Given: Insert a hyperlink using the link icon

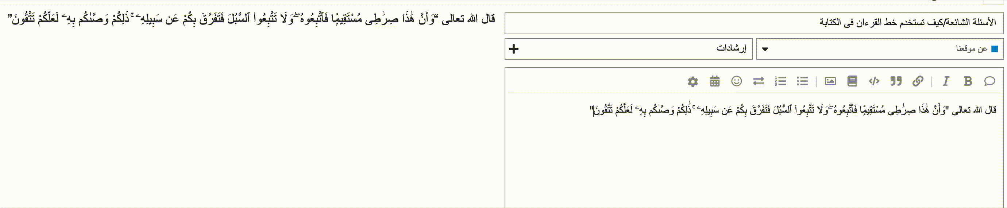Looking at the screenshot, I should point(918,81).
